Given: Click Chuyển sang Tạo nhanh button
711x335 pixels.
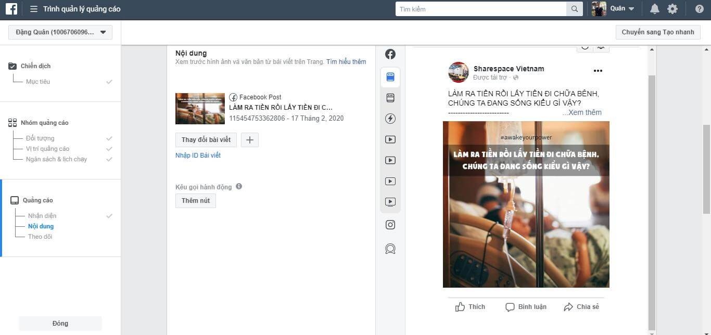Looking at the screenshot, I should [658, 32].
